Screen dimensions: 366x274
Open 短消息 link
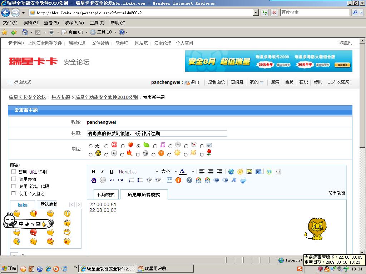click(x=237, y=82)
